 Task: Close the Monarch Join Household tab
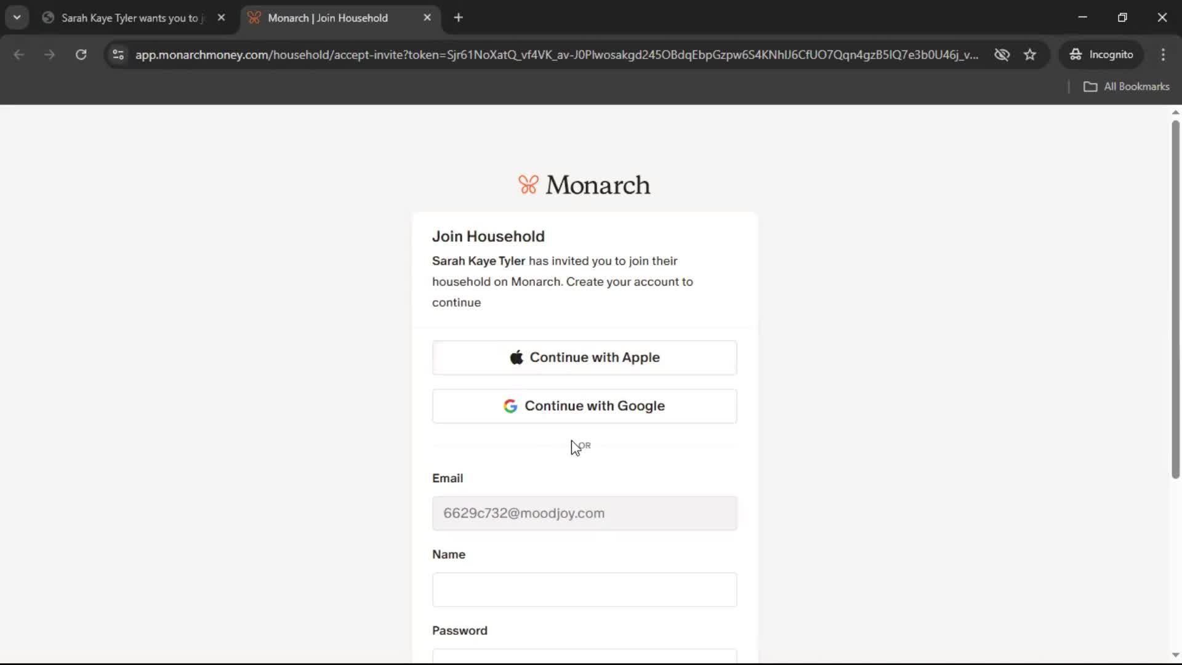[427, 18]
